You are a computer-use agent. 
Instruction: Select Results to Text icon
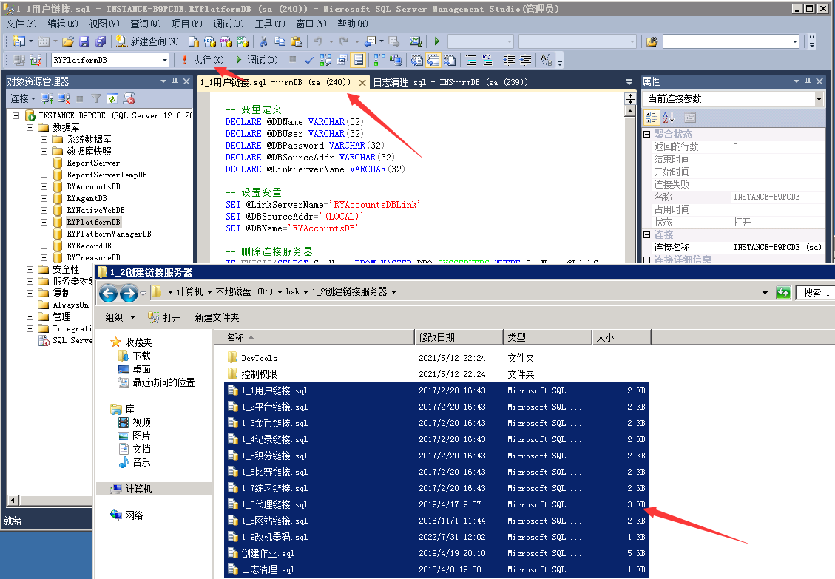point(417,60)
